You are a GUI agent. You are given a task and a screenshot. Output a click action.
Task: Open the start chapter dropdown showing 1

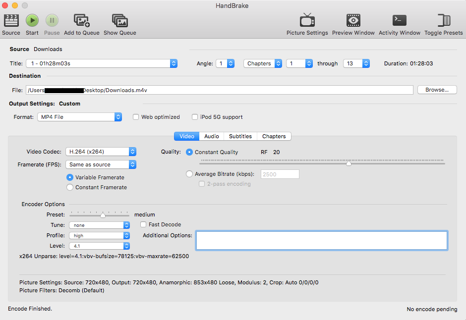299,63
